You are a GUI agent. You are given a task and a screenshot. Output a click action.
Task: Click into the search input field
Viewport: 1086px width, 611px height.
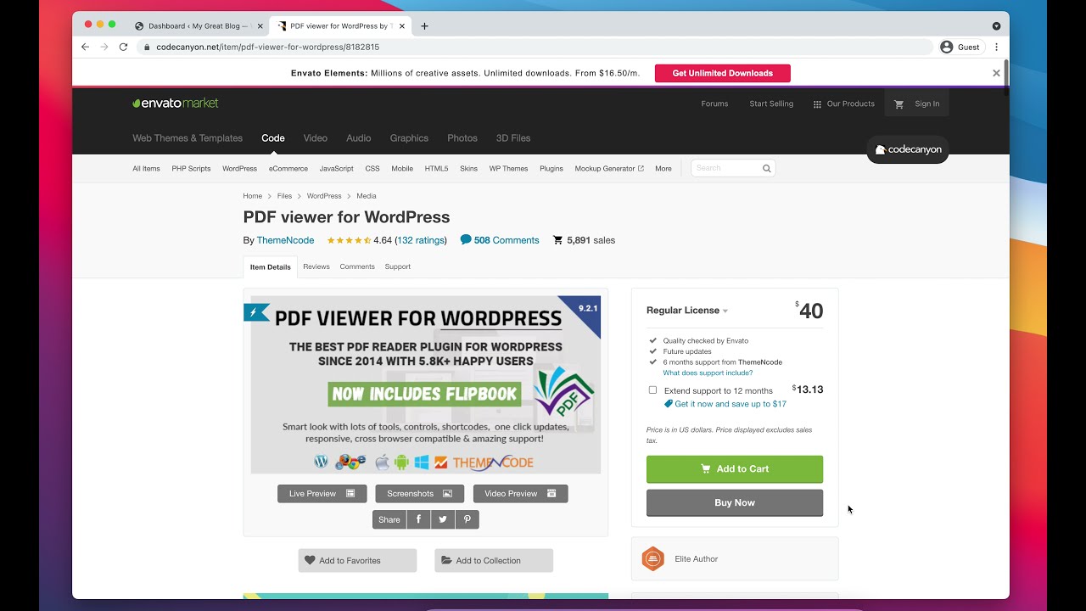725,168
